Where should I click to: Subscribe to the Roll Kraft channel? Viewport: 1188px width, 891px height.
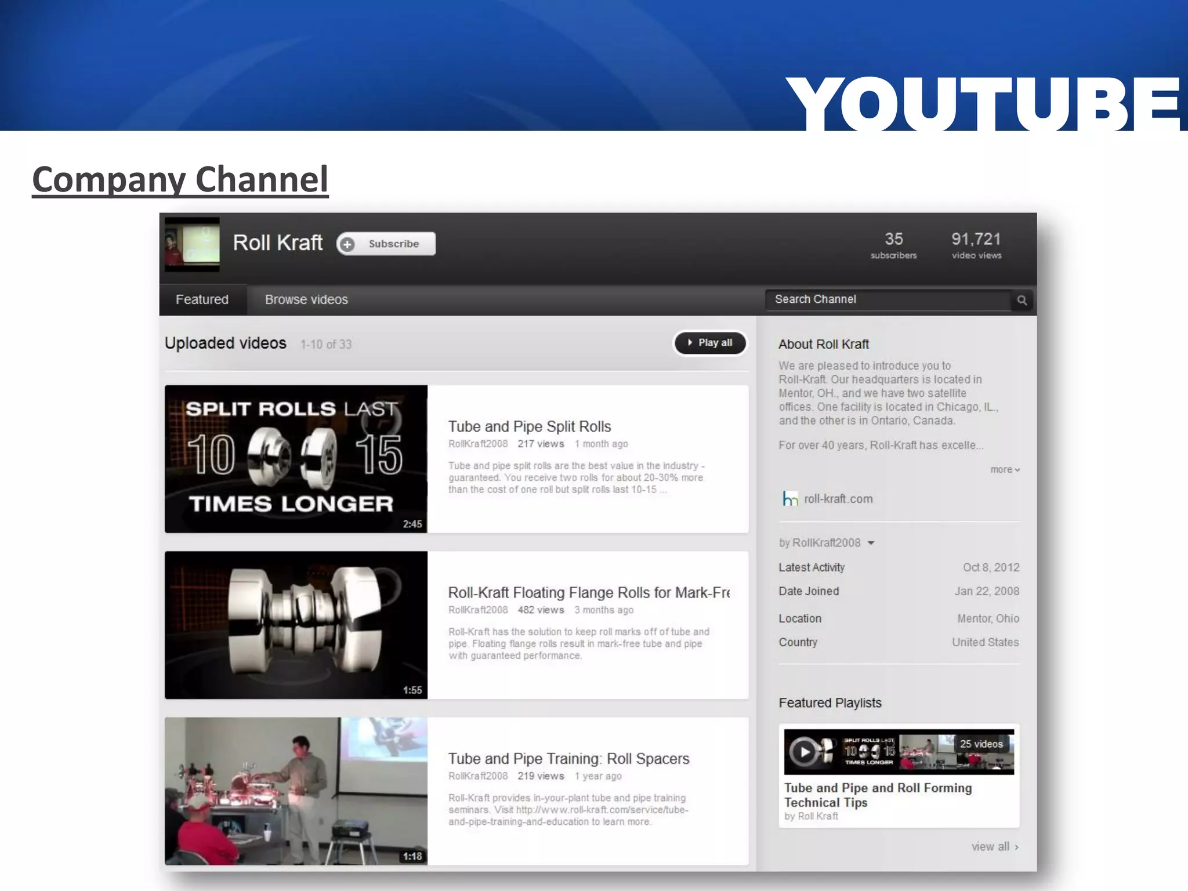[386, 244]
